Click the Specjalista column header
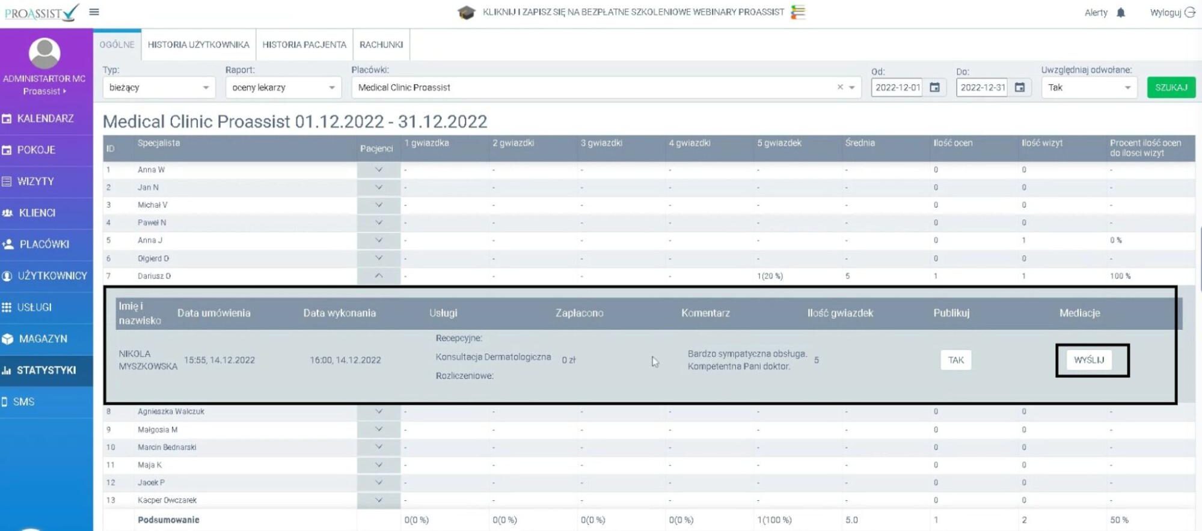 (x=159, y=143)
